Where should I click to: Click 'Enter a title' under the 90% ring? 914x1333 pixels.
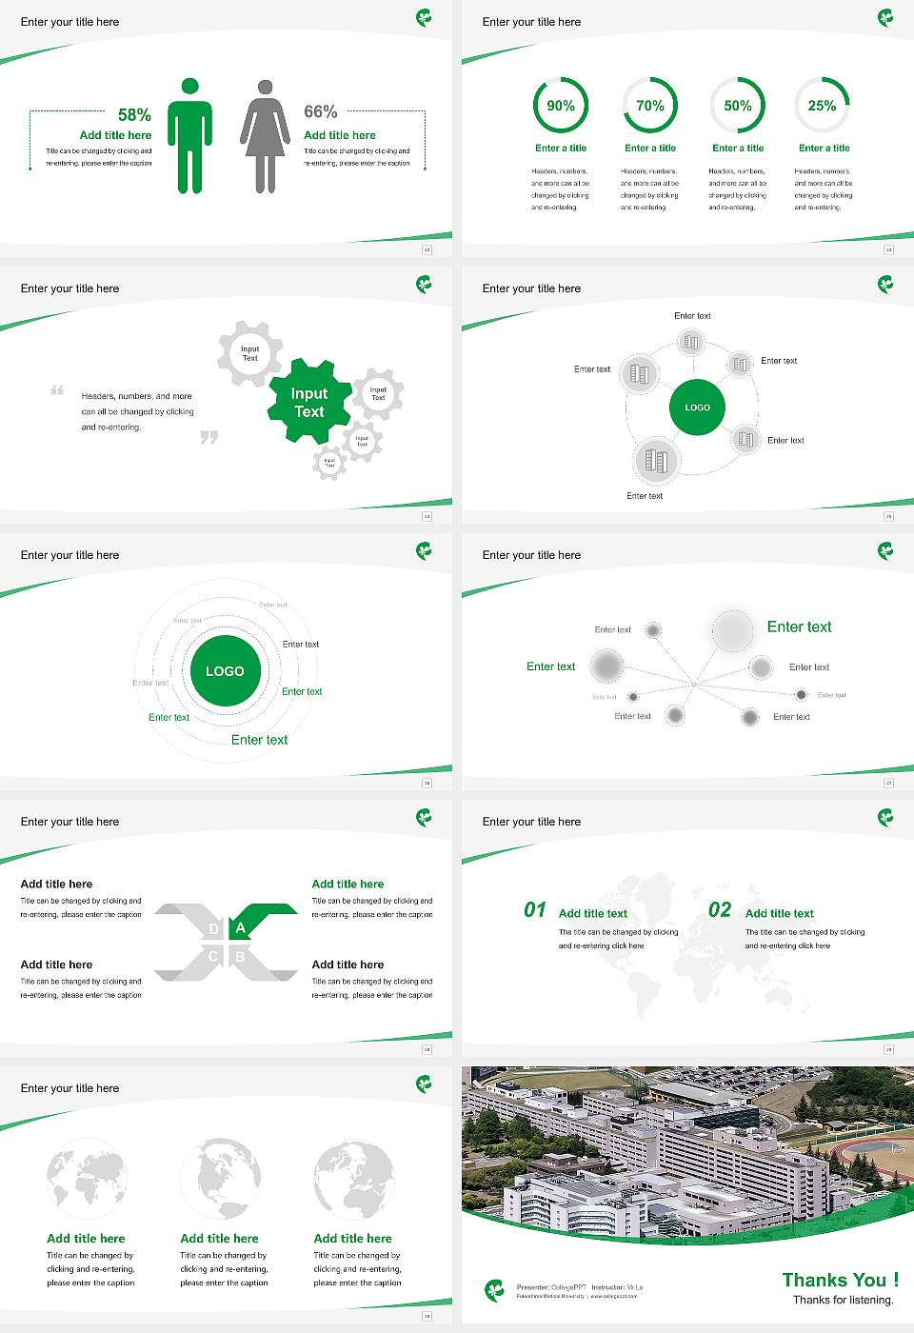click(x=561, y=149)
